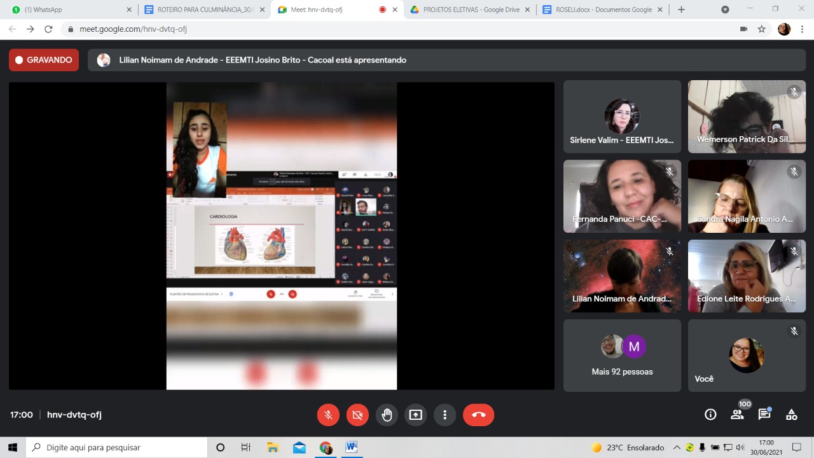This screenshot has width=814, height=458.
Task: Go back in browser history
Action: (12, 29)
